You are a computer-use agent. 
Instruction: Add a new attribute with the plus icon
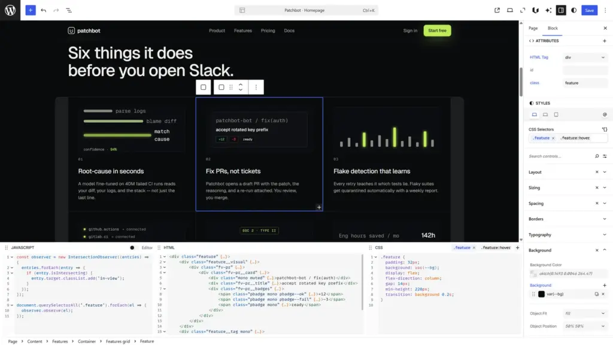click(x=605, y=41)
